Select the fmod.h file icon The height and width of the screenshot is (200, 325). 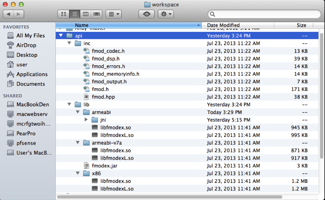pyautogui.click(x=86, y=89)
